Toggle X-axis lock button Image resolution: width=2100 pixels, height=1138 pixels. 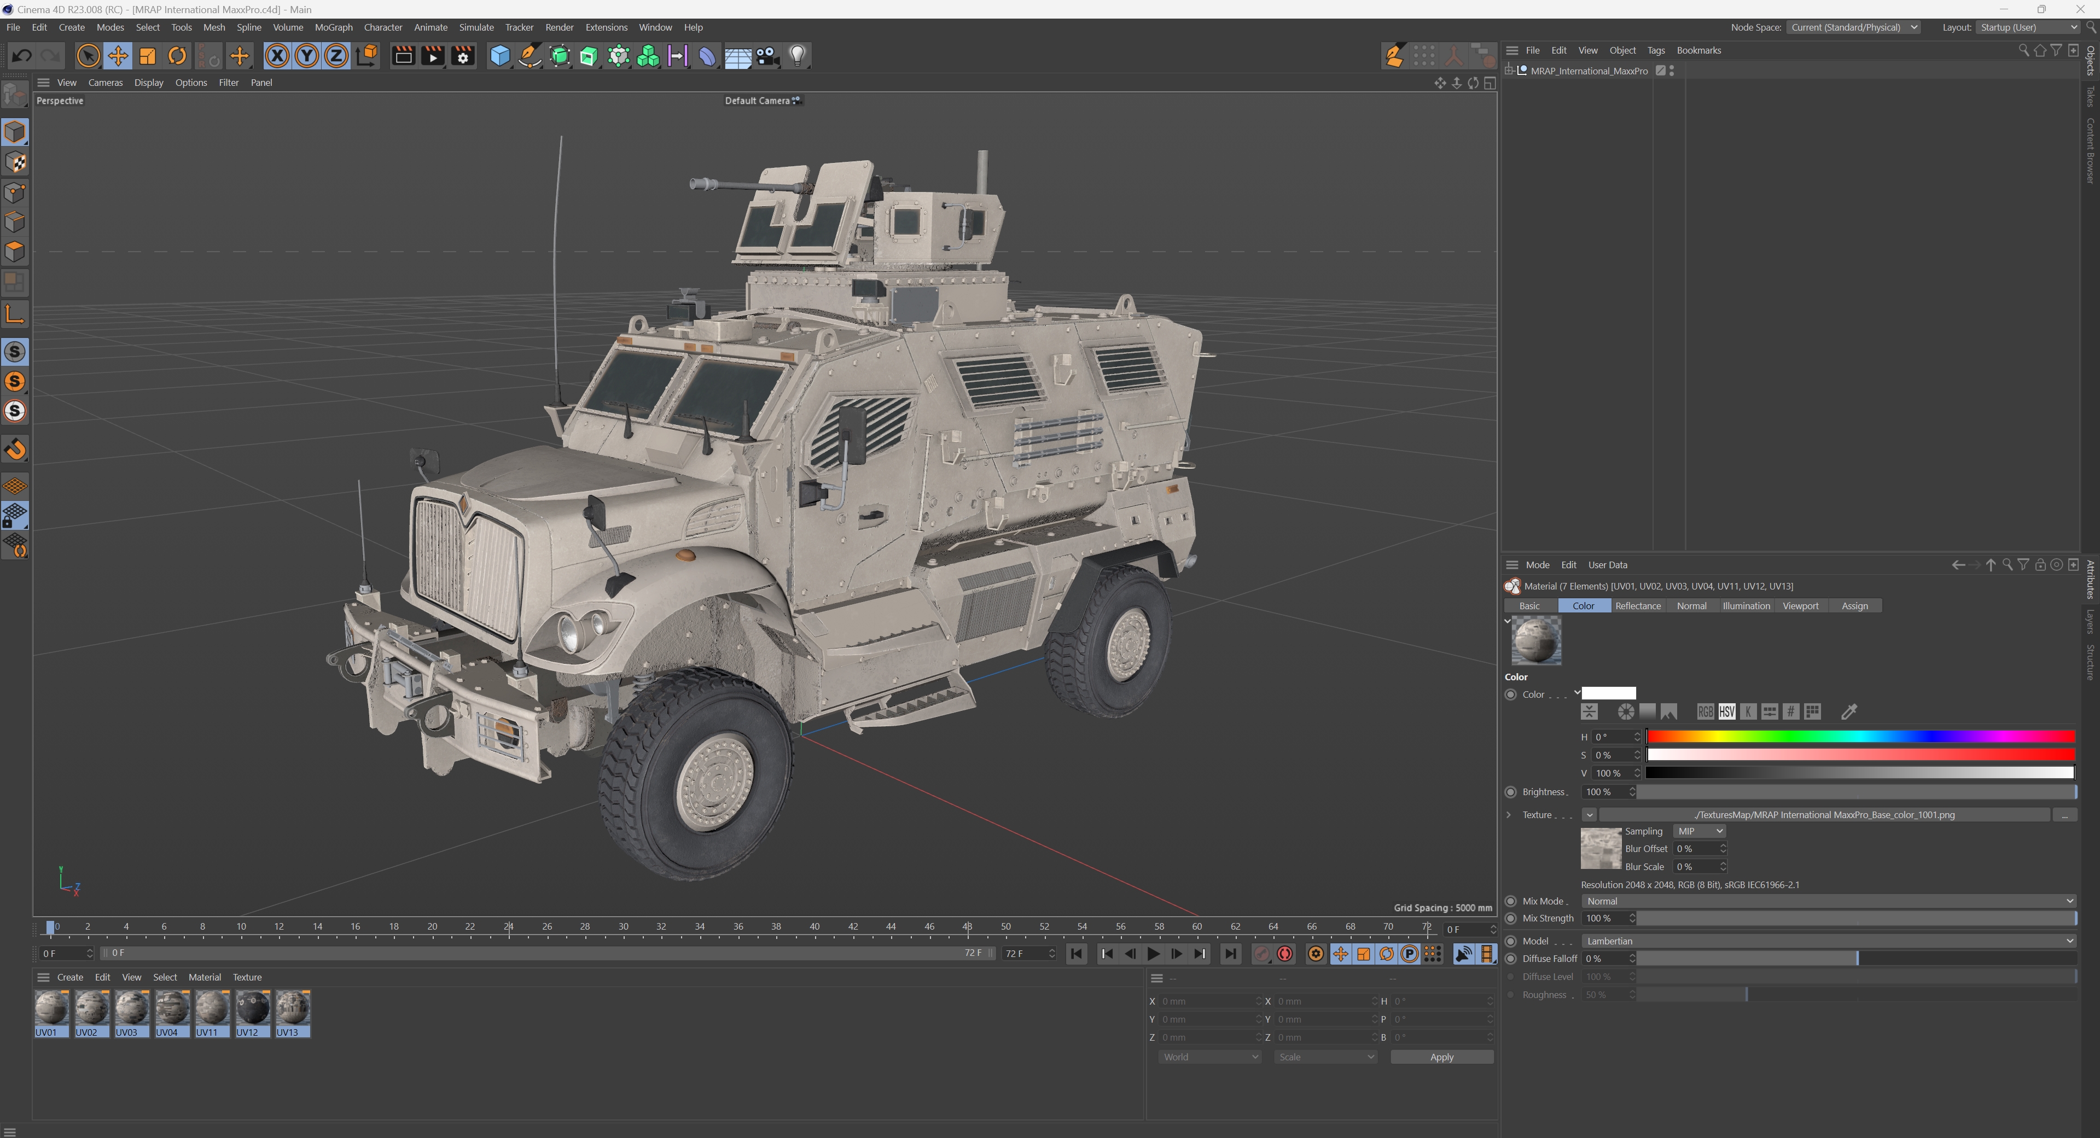coord(277,56)
